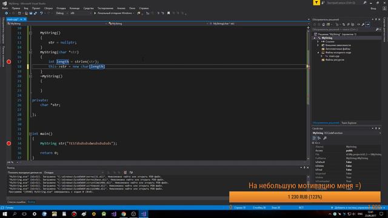Click the Save file toolbar icon
Screen dimensions: 388x218
pyautogui.click(x=31, y=13)
